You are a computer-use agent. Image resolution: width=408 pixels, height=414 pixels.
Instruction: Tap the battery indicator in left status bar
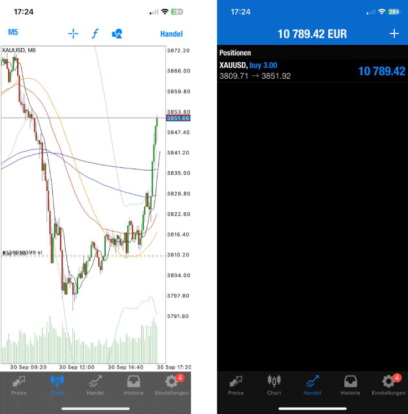click(x=178, y=12)
